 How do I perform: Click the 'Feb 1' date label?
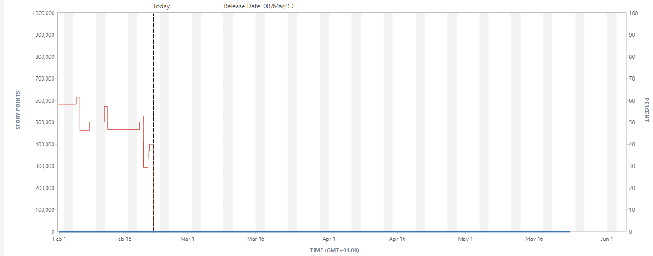pyautogui.click(x=59, y=239)
